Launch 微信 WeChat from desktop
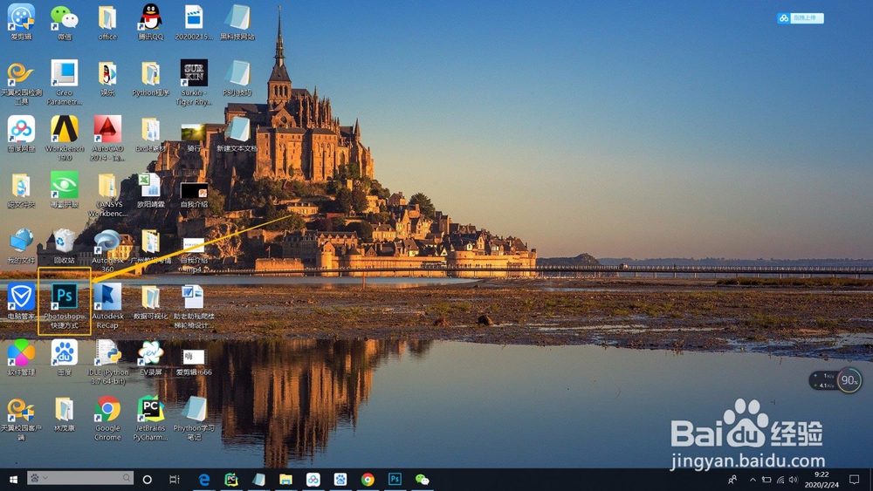873x491 pixels. (x=65, y=23)
